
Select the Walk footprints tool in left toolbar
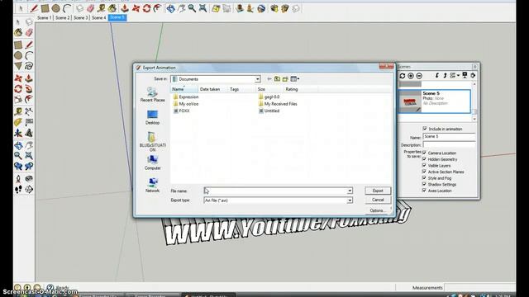pos(18,189)
